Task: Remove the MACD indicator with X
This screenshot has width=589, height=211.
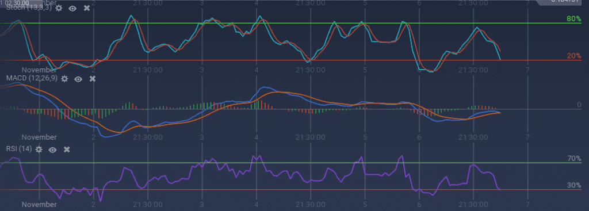Action: (x=93, y=78)
